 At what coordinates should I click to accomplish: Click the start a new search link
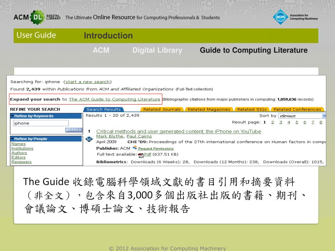click(x=88, y=82)
